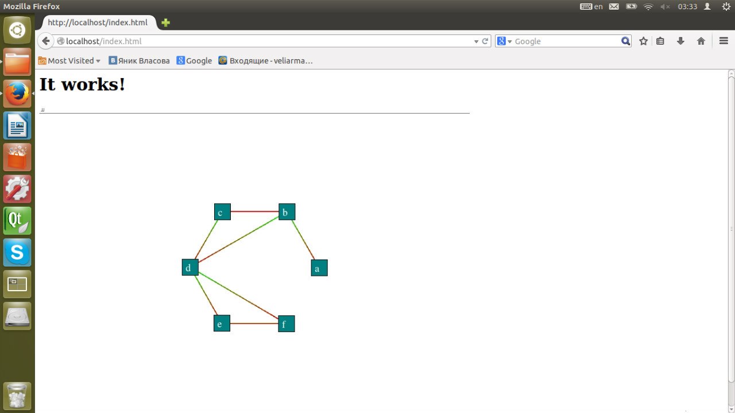Click graph node f
Image resolution: width=735 pixels, height=413 pixels.
click(287, 324)
